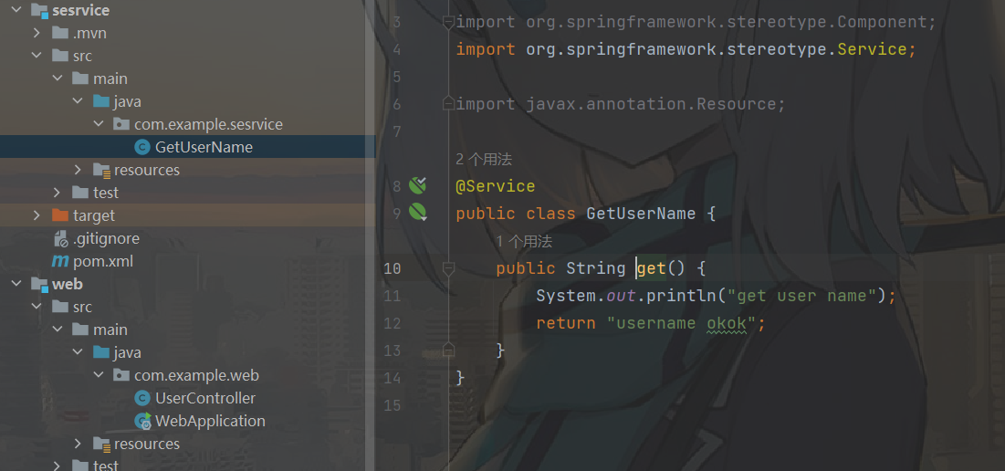The image size is (1005, 471).
Task: Click line number 12 in the gutter
Action: click(393, 323)
